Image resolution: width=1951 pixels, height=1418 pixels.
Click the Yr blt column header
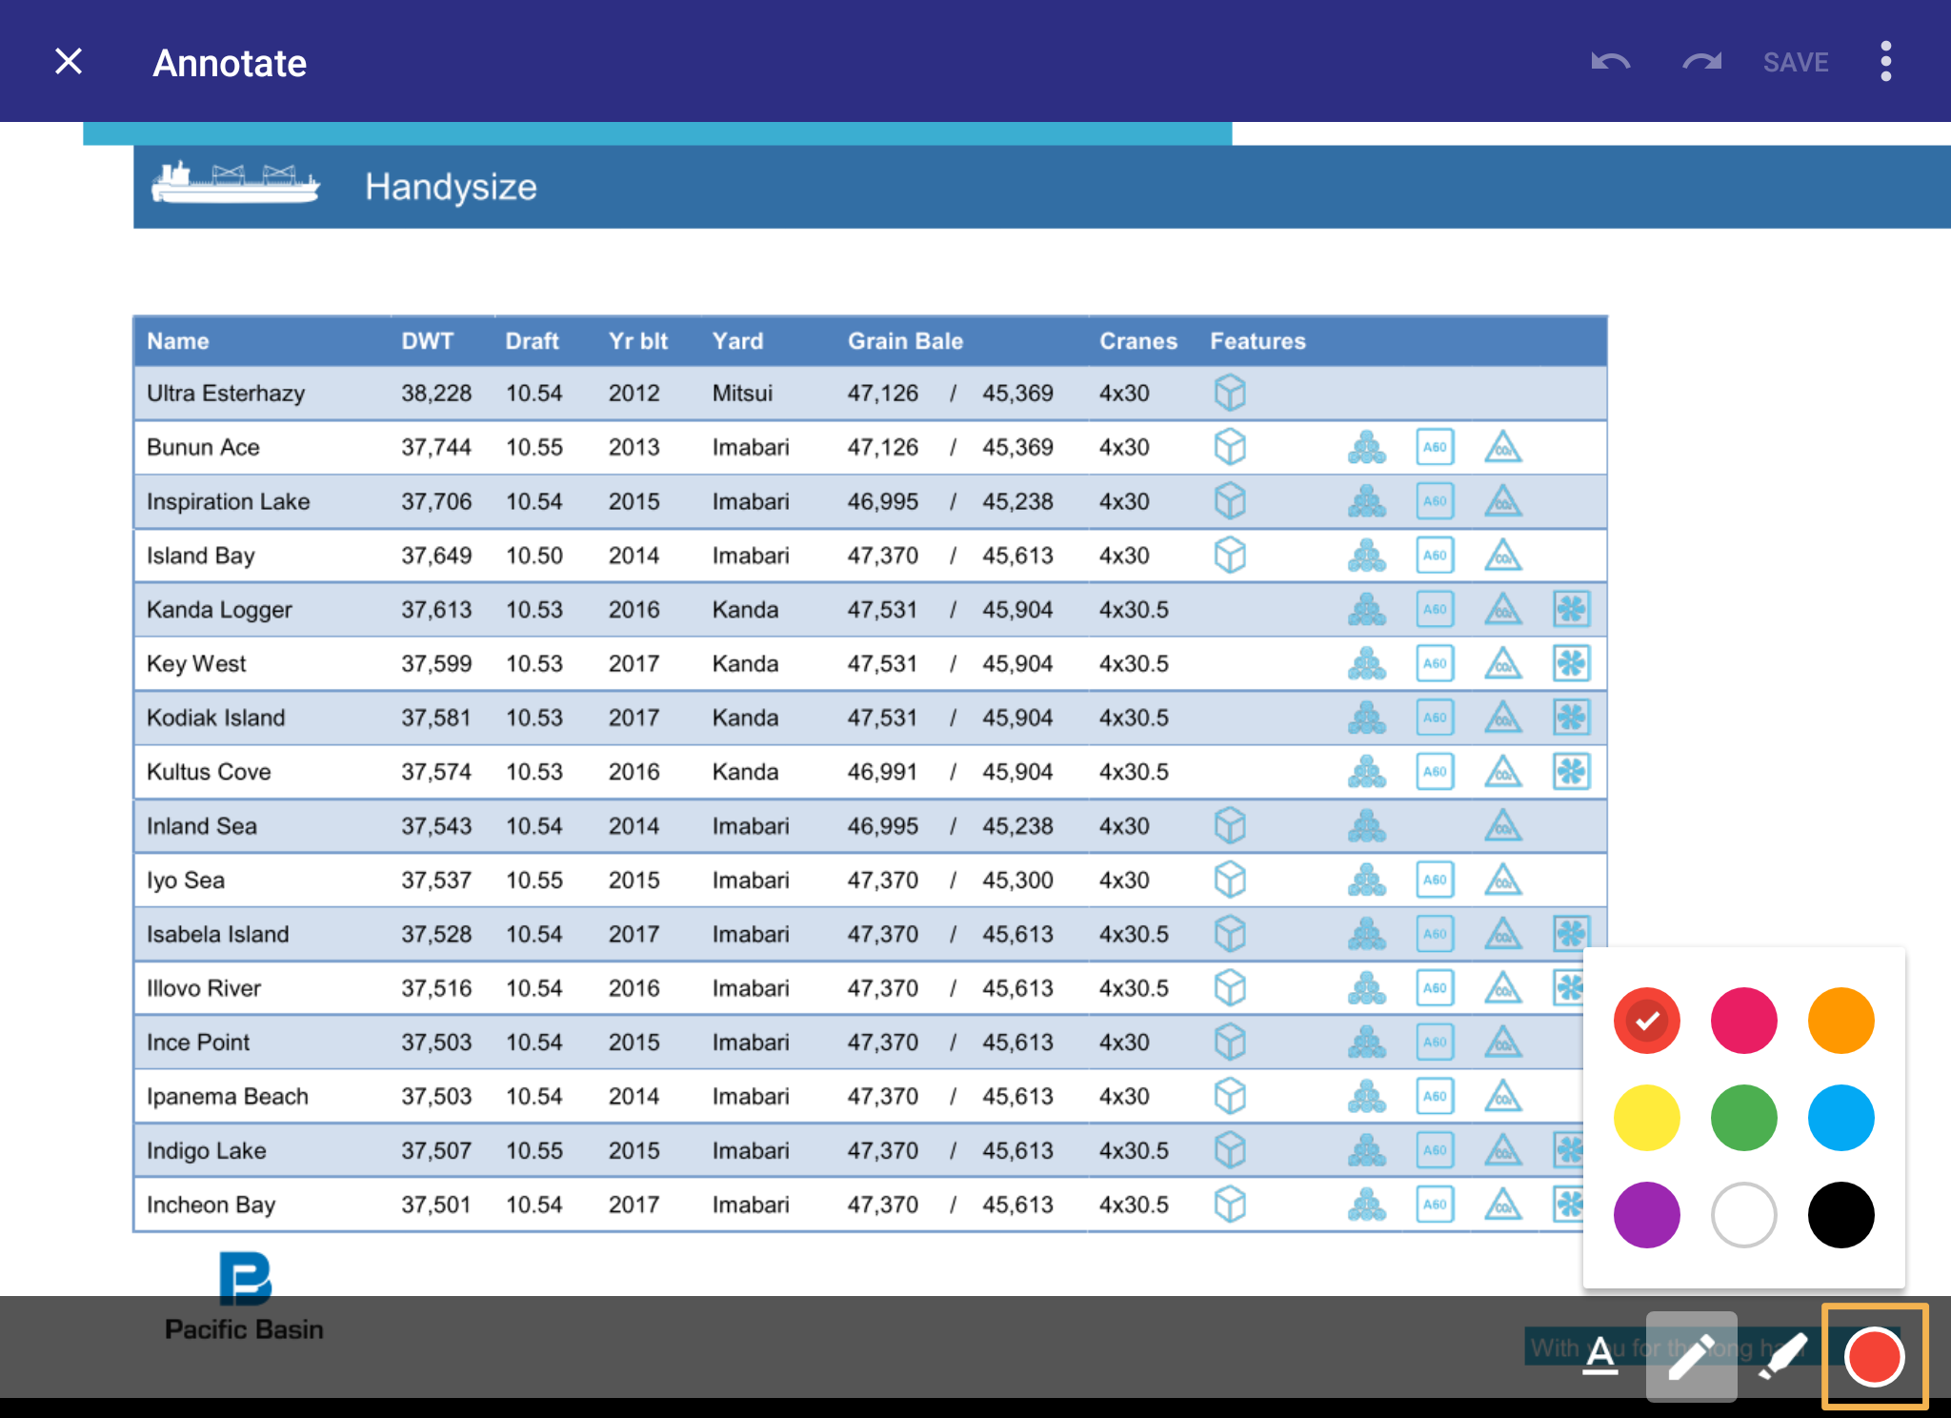(638, 341)
